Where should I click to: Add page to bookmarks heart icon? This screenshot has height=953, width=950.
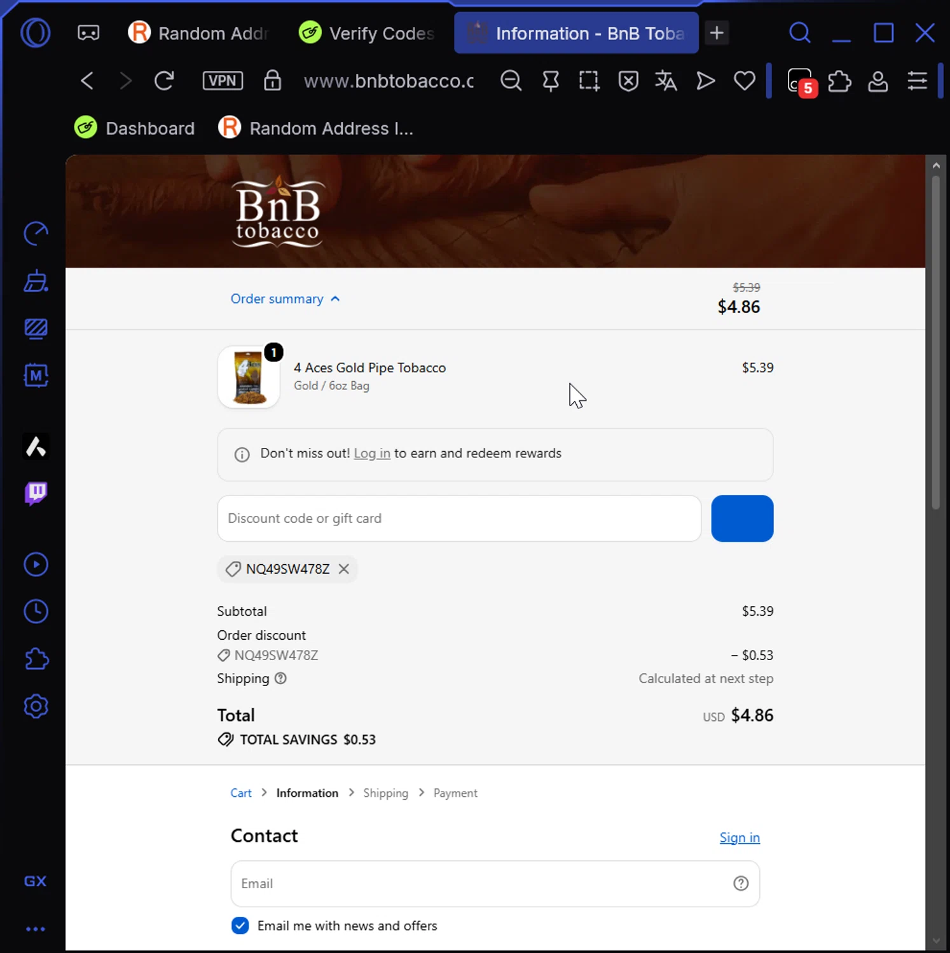[744, 81]
